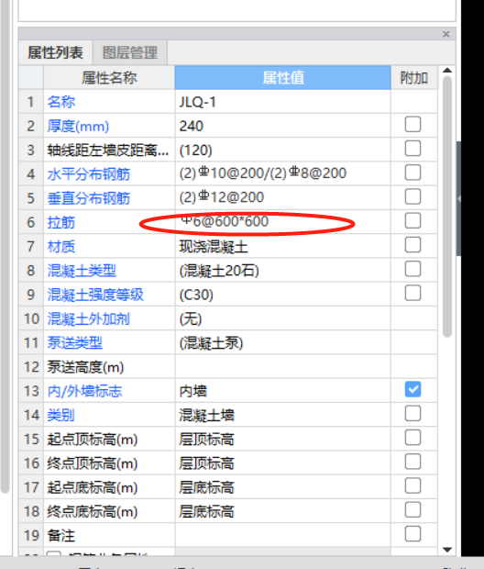Select 层顶标高 value for 起点顶标高(m)
This screenshot has width=484, height=569.
pyautogui.click(x=282, y=440)
